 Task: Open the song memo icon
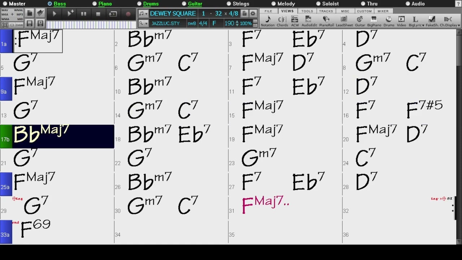point(244,13)
